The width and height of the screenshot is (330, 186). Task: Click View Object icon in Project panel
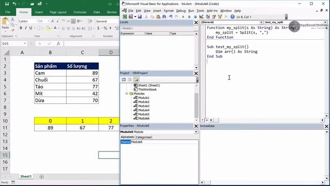(129, 80)
